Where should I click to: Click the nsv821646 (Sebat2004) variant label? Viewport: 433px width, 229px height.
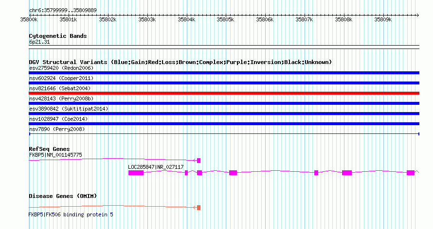tap(60, 88)
